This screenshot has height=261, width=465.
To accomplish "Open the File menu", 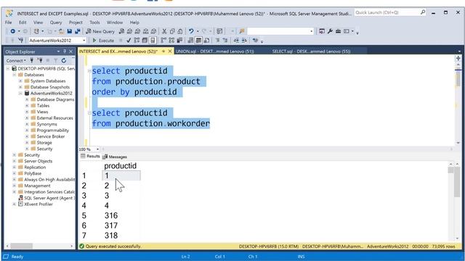I will tap(8, 22).
